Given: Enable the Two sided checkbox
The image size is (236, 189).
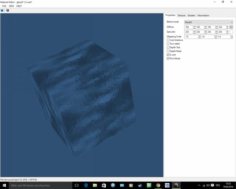Looking at the screenshot, I should pyautogui.click(x=168, y=44).
